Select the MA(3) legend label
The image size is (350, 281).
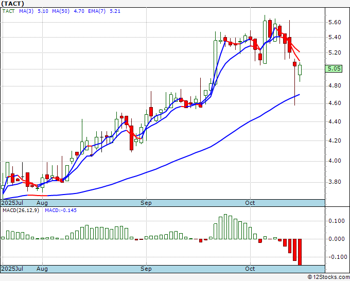pyautogui.click(x=26, y=11)
